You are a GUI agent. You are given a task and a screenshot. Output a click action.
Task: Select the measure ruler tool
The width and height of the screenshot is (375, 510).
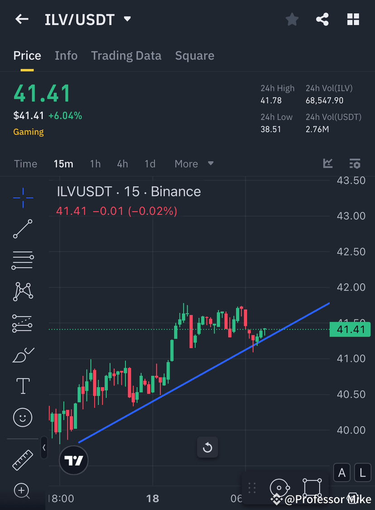click(23, 459)
